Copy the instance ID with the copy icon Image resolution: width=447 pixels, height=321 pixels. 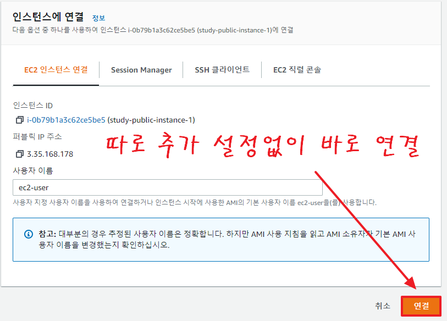[x=19, y=120]
